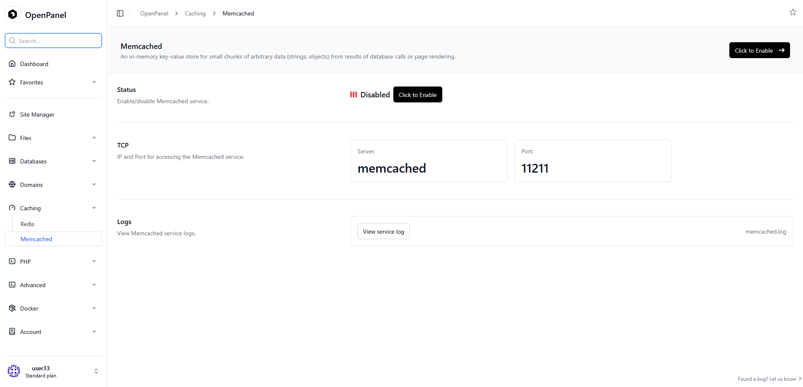Switch to the Redis page
The height and width of the screenshot is (387, 803).
tap(27, 224)
